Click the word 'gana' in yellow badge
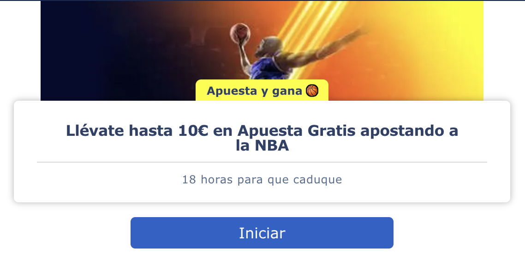Image resolution: width=525 pixels, height=267 pixels. coord(287,91)
